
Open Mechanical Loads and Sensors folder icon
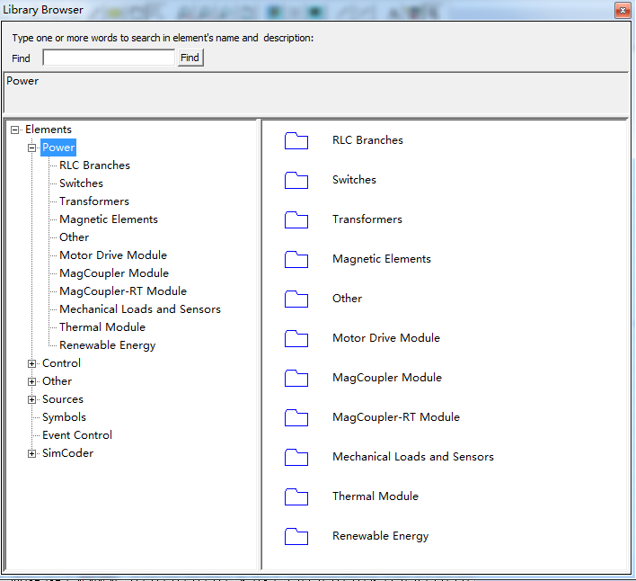[x=296, y=457]
